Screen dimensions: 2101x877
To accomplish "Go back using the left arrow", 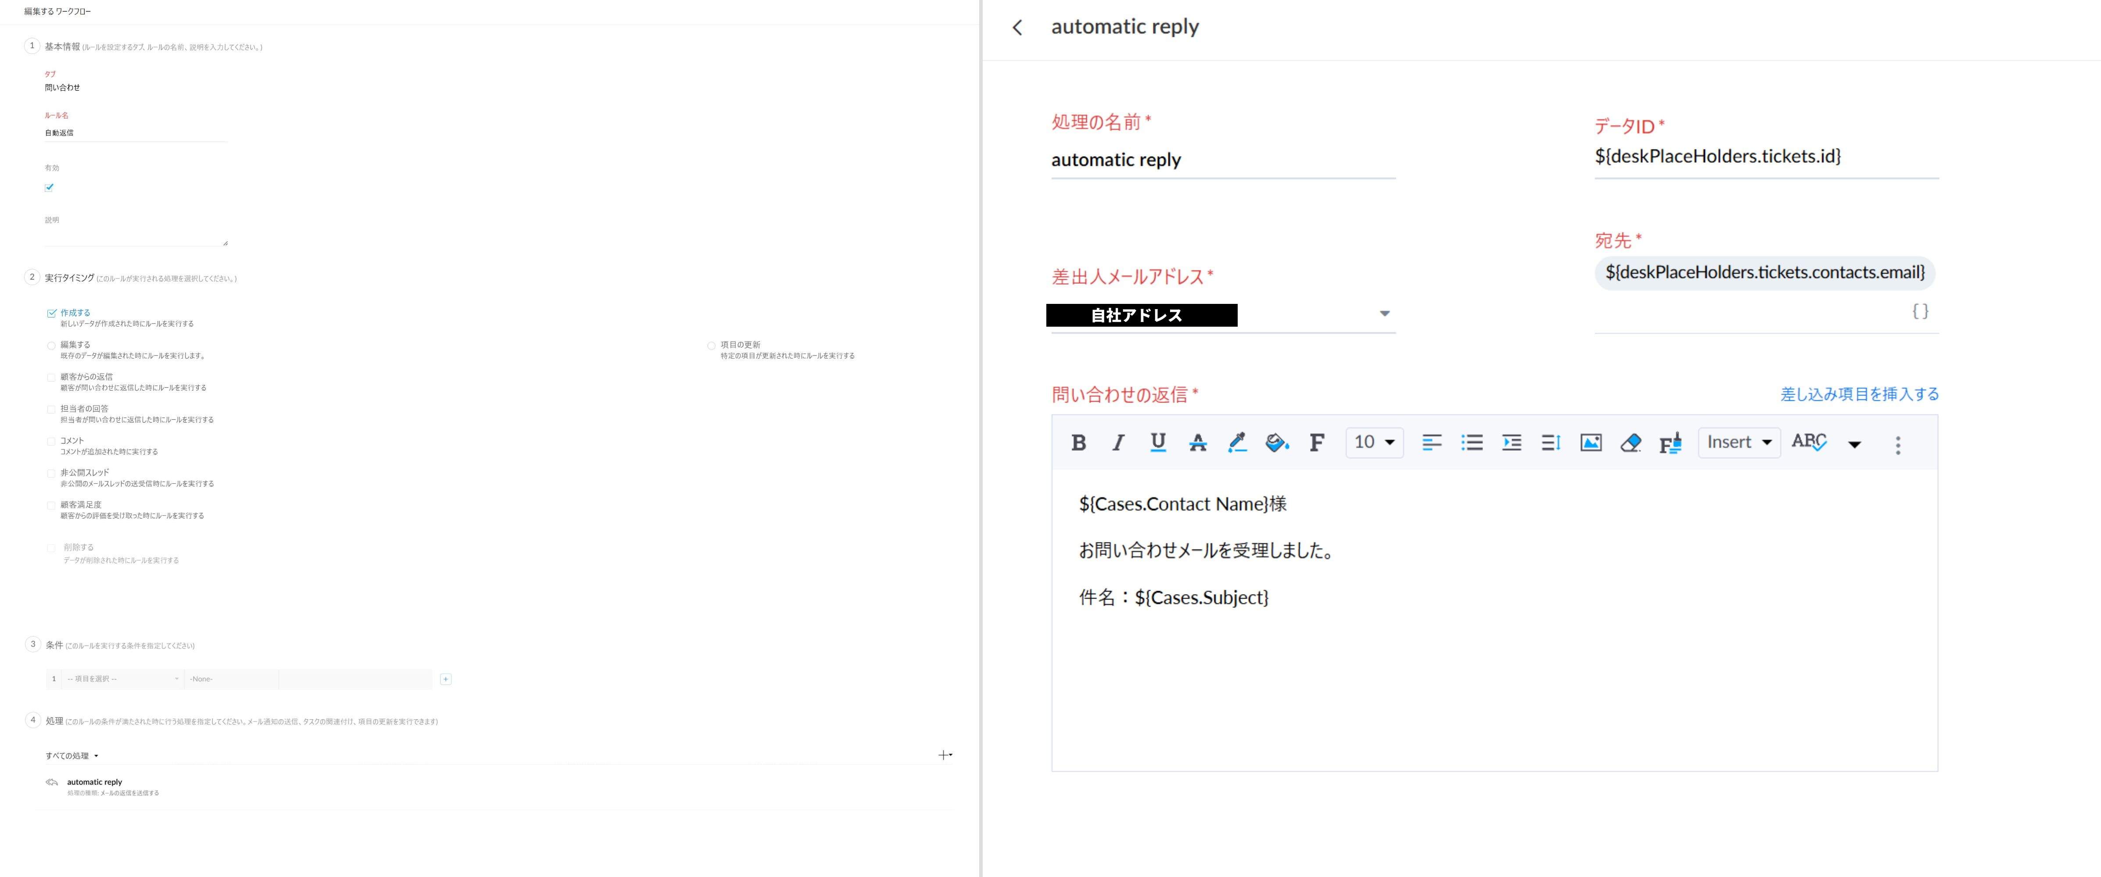I will tap(1017, 28).
